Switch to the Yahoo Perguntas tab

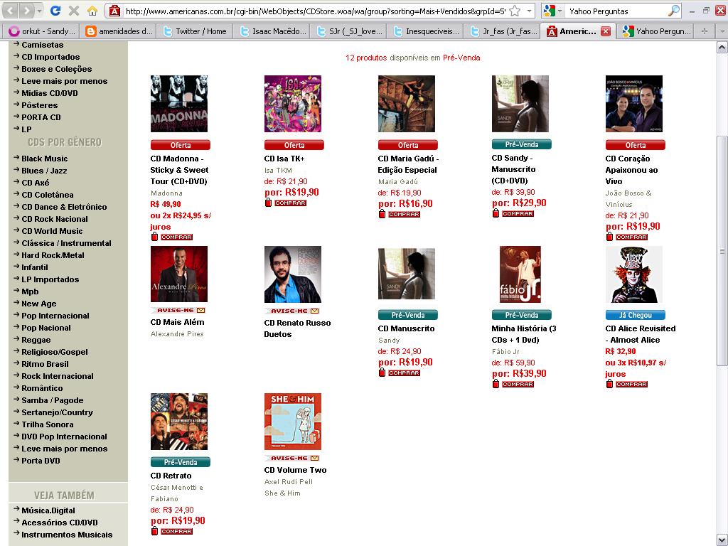point(657,31)
